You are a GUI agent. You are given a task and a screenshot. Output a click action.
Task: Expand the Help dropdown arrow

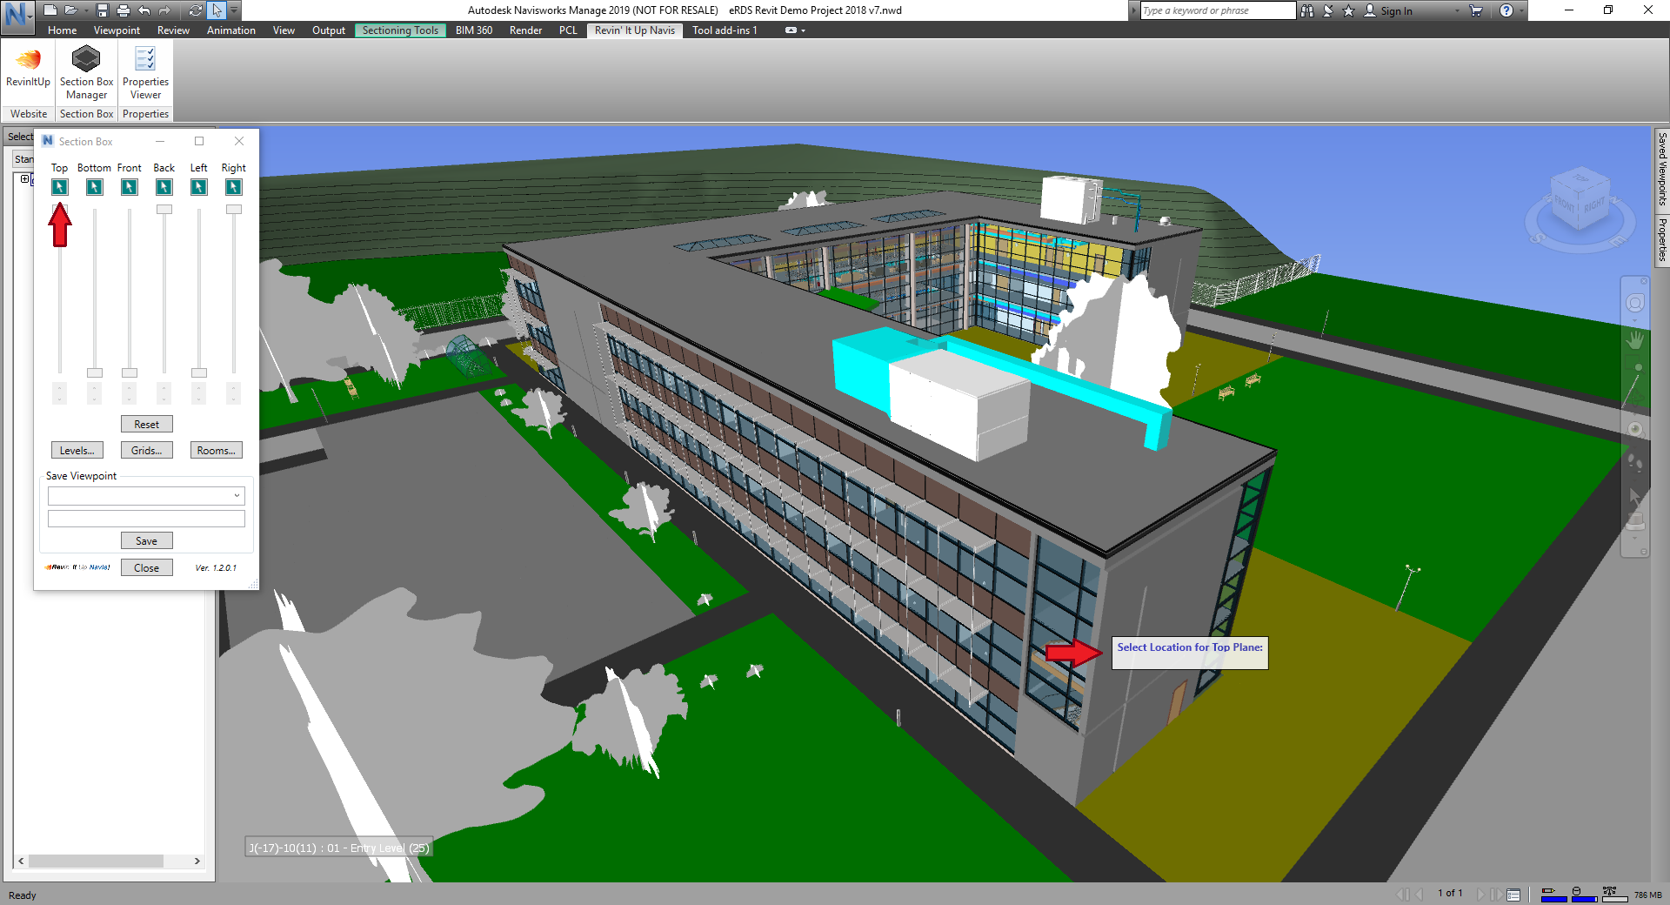(x=1521, y=10)
